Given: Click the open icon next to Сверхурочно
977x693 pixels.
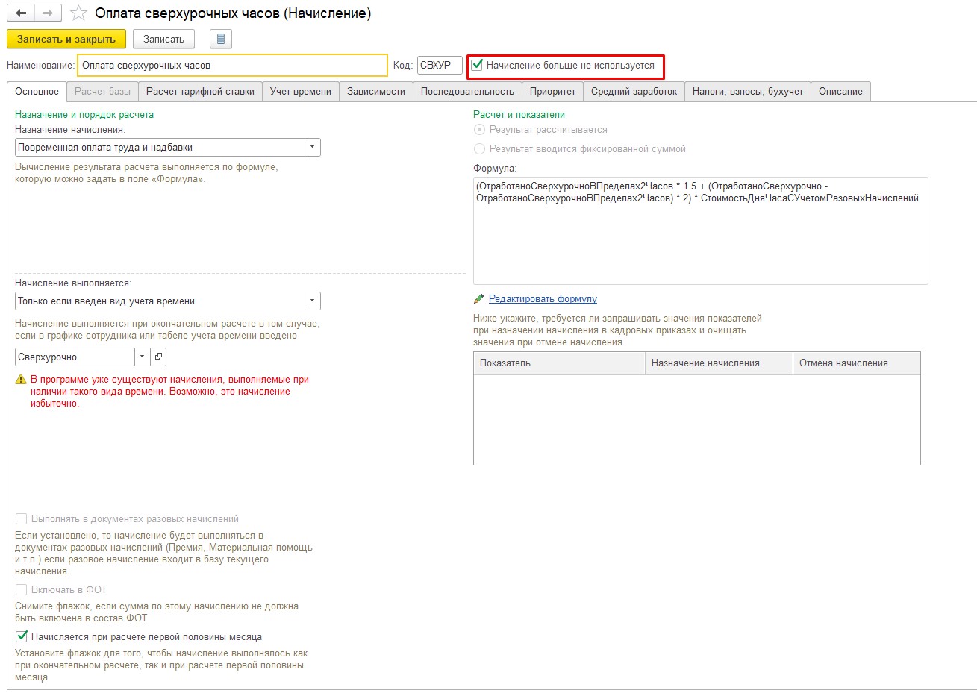Looking at the screenshot, I should coord(158,357).
